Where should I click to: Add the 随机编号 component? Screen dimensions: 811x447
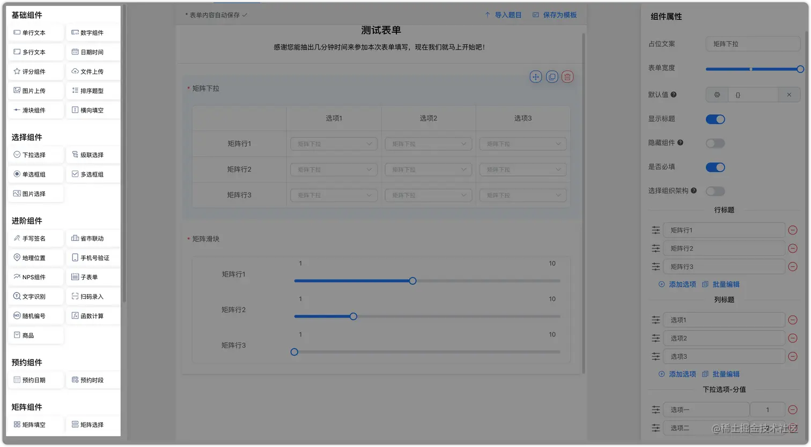[36, 316]
